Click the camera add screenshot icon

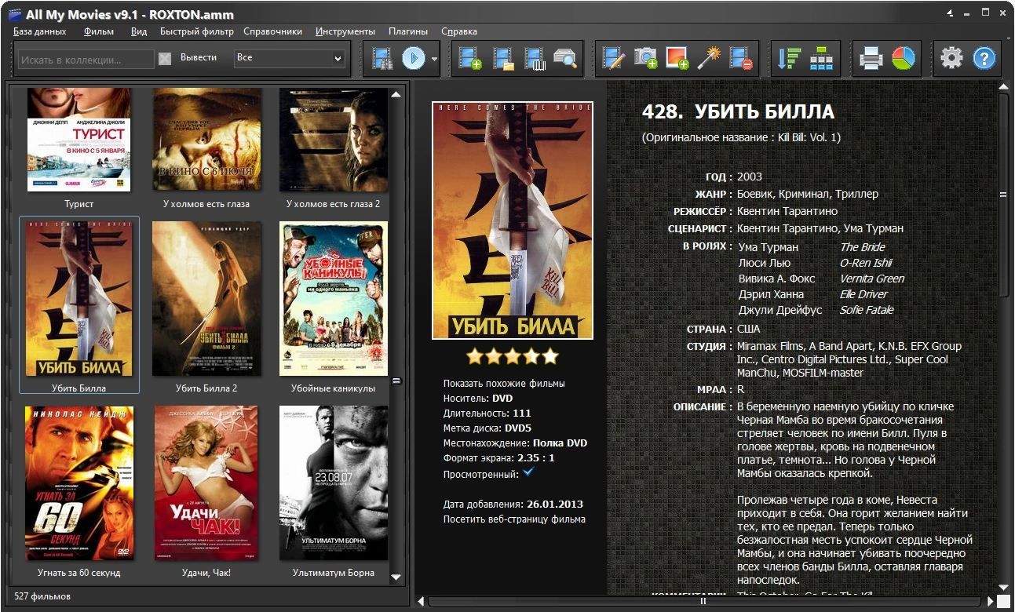pos(645,58)
